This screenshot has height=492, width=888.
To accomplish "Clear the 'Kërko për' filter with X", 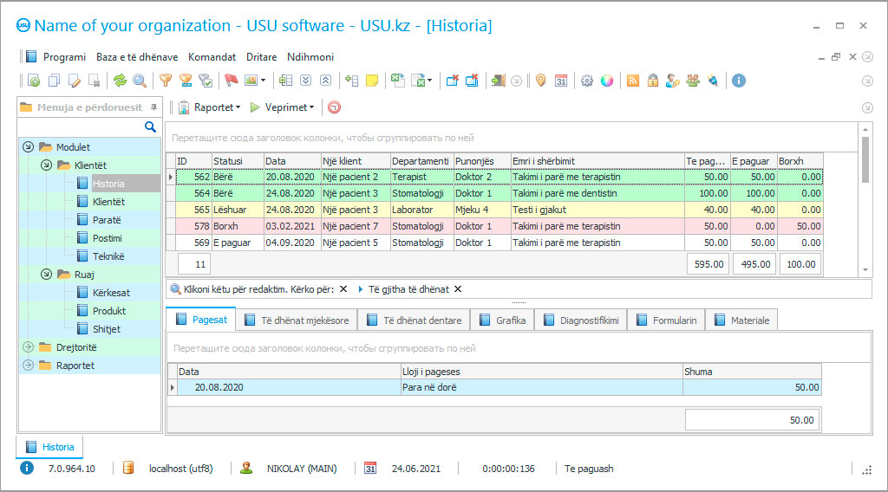I will coord(343,289).
